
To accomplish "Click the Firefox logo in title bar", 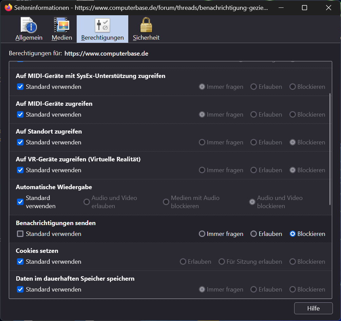I will click(x=8, y=7).
